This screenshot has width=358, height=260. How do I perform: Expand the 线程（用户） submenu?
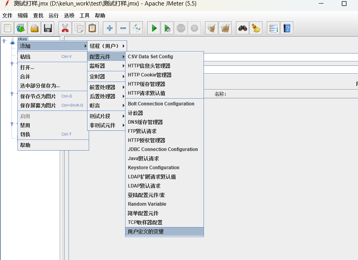(107, 46)
